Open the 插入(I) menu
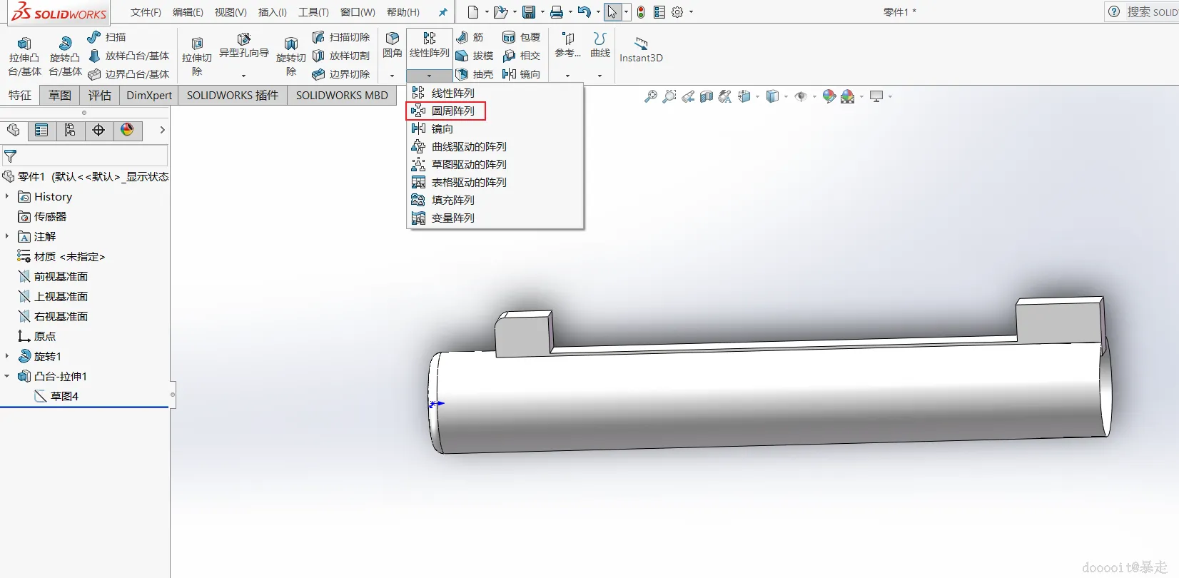Viewport: 1179px width, 578px height. point(272,12)
